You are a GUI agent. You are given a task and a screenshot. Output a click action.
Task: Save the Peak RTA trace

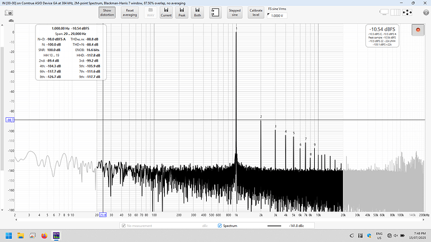pyautogui.click(x=182, y=12)
